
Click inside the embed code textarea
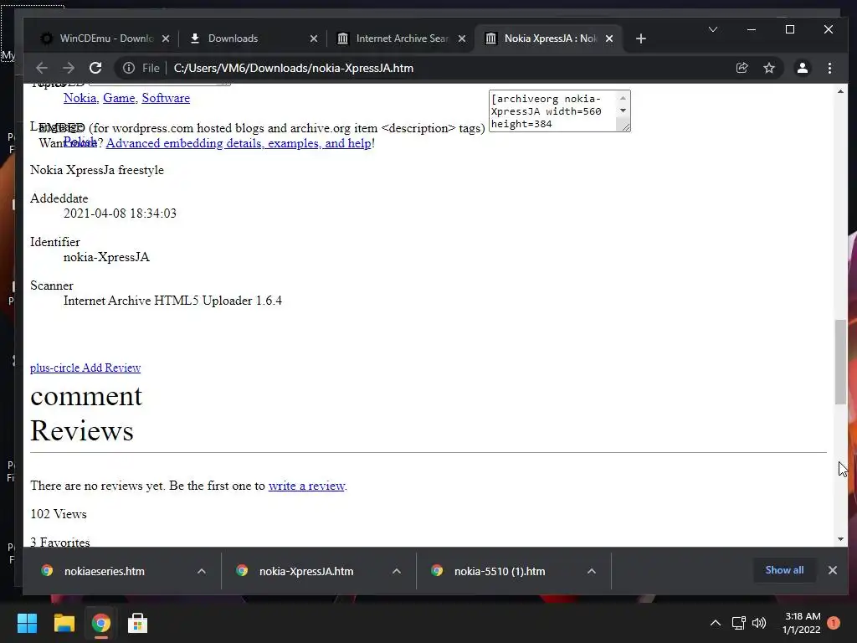(553, 111)
